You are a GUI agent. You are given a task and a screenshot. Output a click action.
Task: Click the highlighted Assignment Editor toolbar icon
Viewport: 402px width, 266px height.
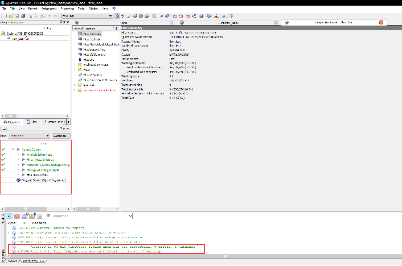[x=117, y=16]
